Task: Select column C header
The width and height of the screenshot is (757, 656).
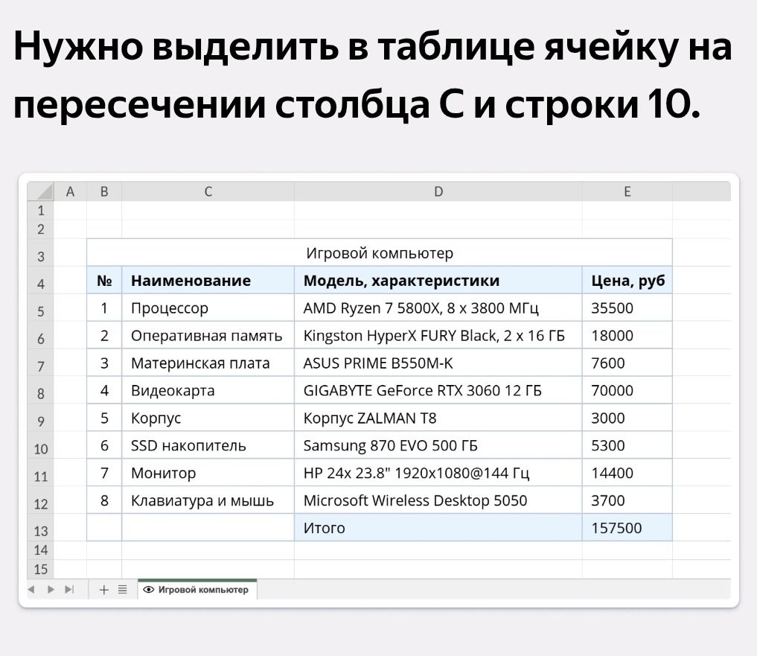Action: tap(208, 191)
